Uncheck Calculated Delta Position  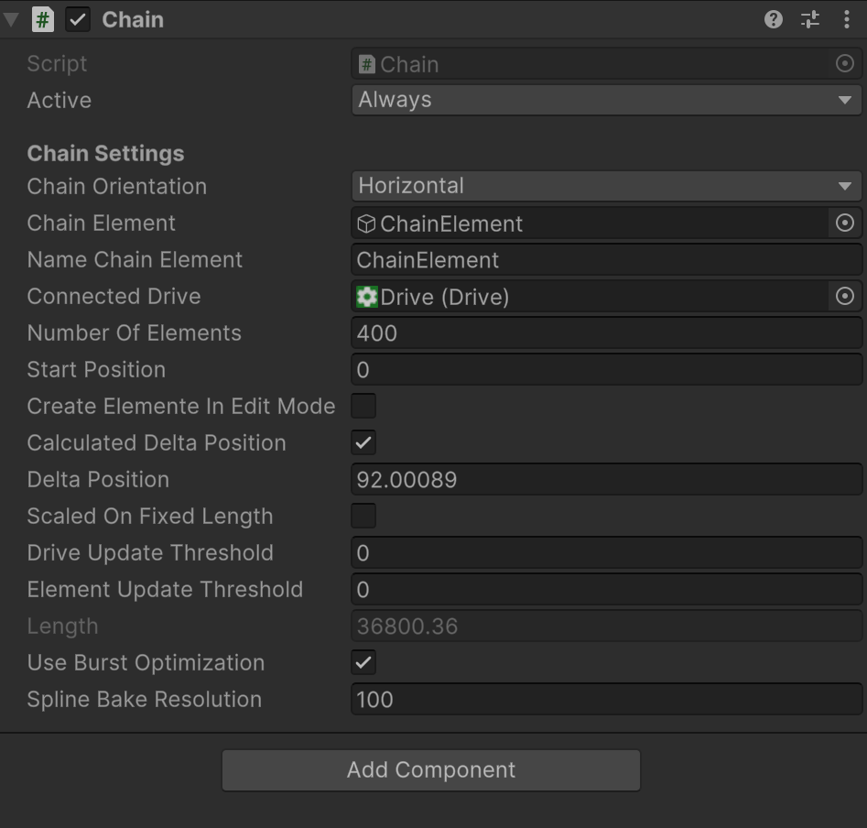click(363, 442)
